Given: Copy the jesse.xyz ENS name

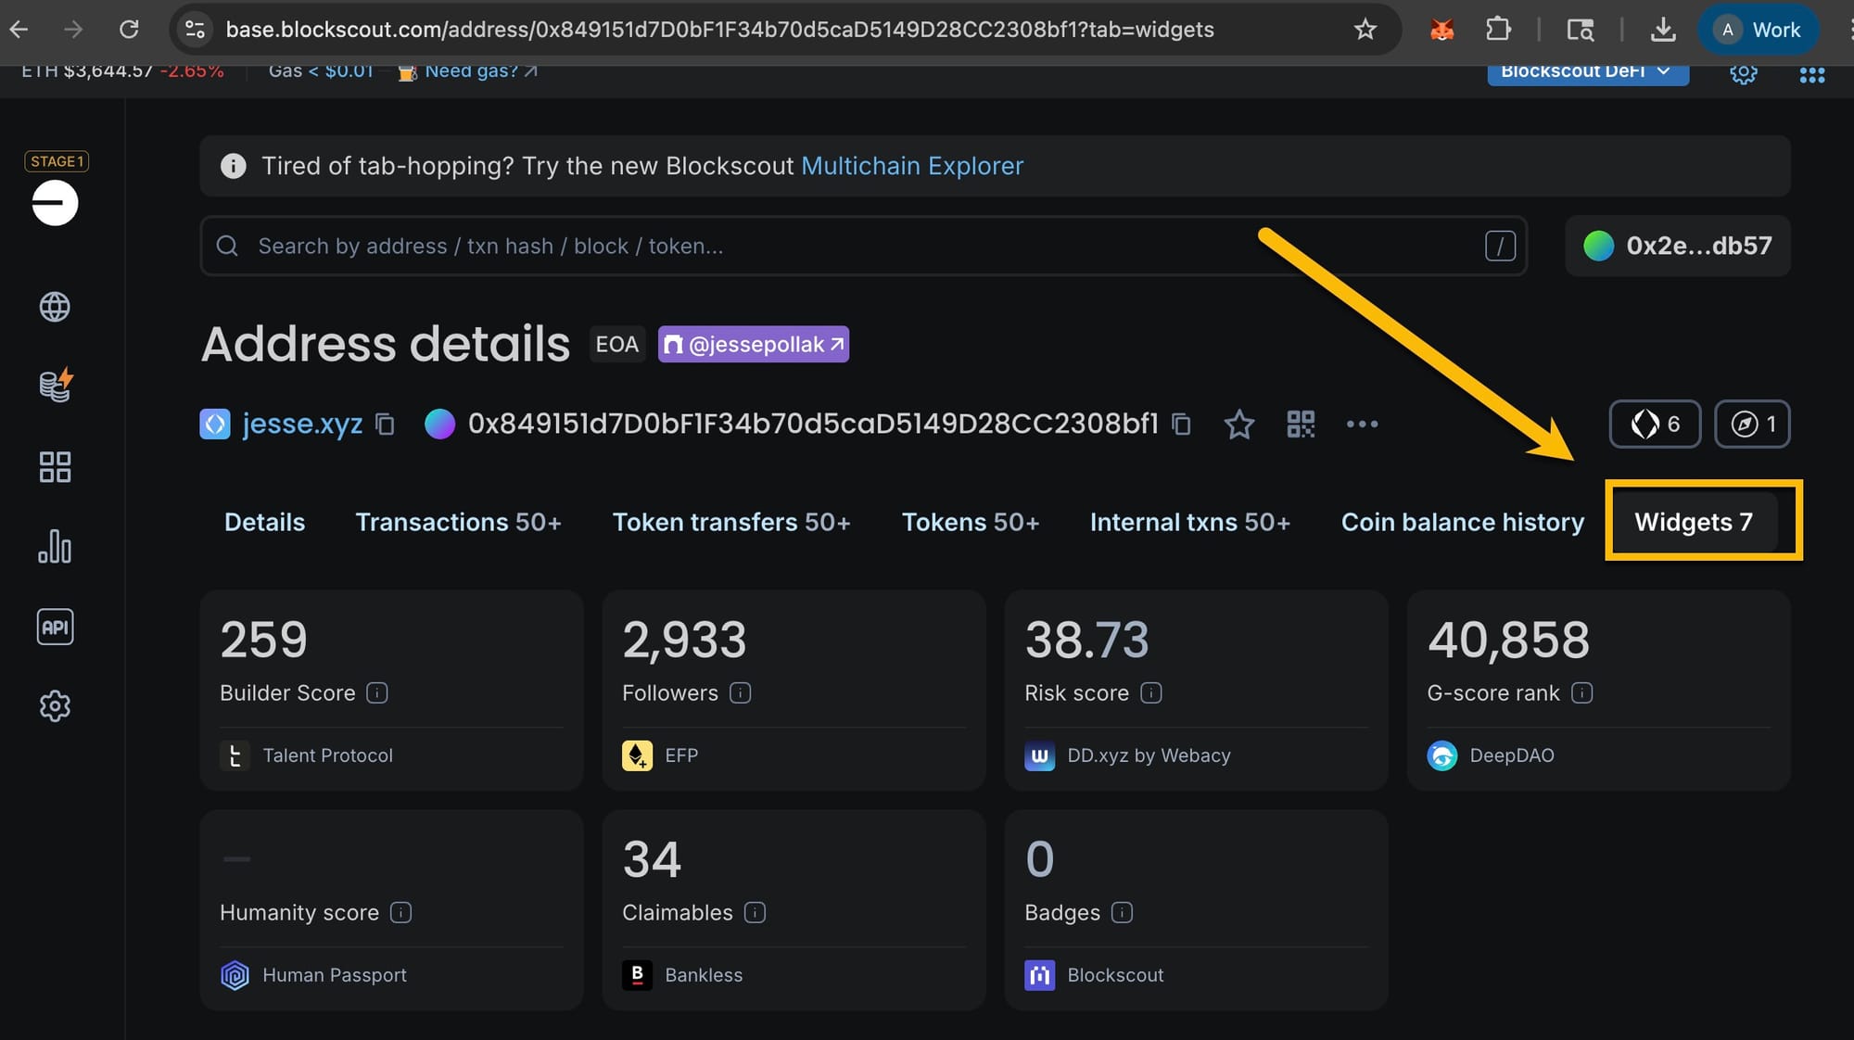Looking at the screenshot, I should [x=386, y=425].
